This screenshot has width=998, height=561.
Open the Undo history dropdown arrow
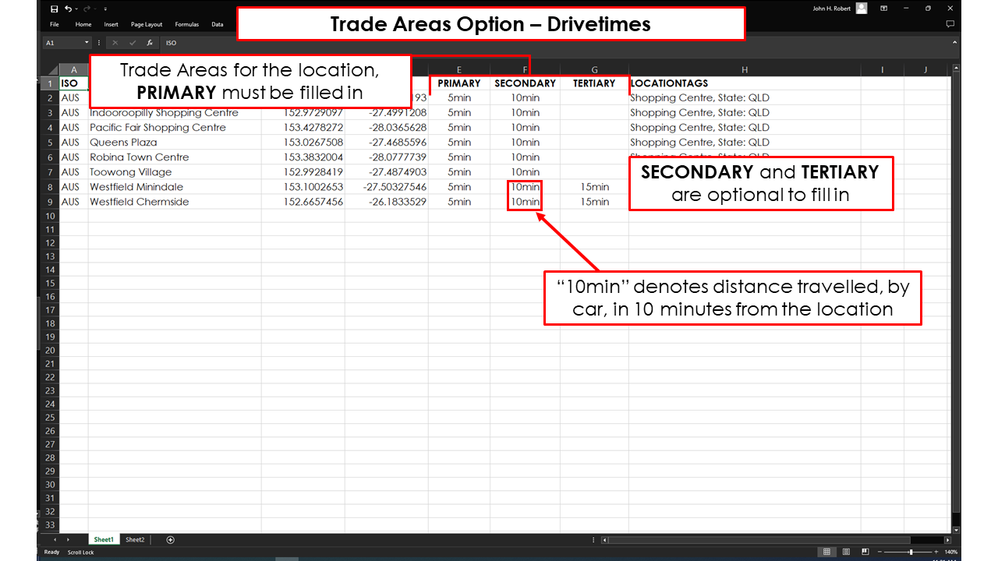pos(76,9)
